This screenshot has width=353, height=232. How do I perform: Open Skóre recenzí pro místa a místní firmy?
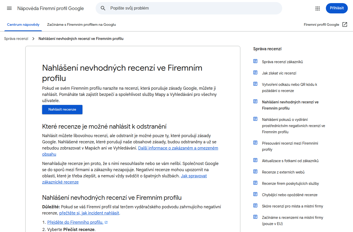(x=293, y=206)
